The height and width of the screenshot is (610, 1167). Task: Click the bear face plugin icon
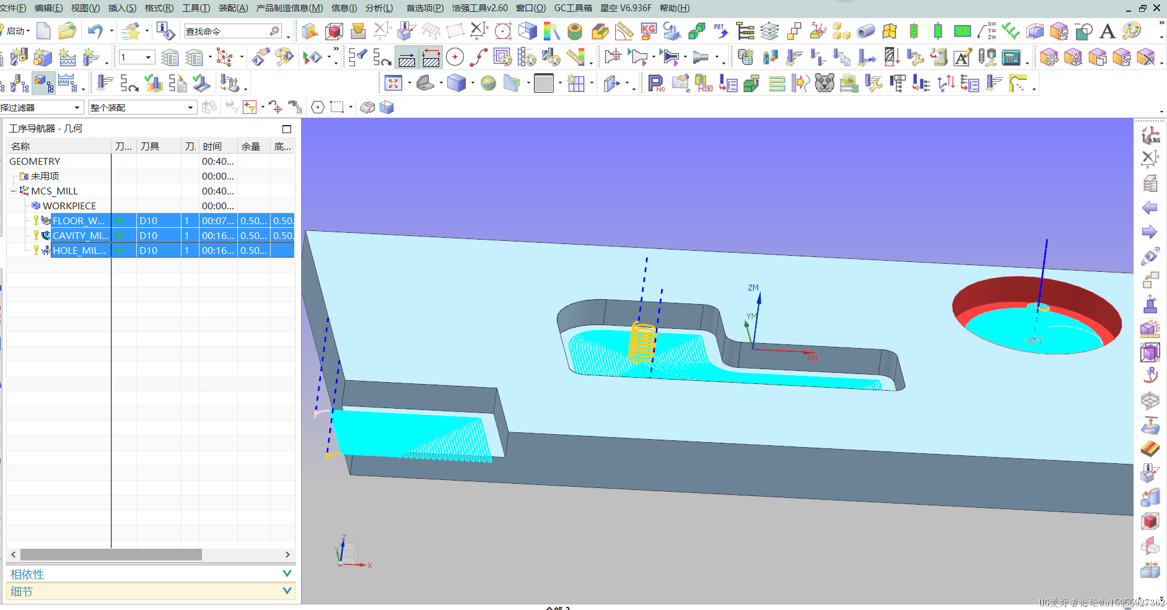[824, 83]
